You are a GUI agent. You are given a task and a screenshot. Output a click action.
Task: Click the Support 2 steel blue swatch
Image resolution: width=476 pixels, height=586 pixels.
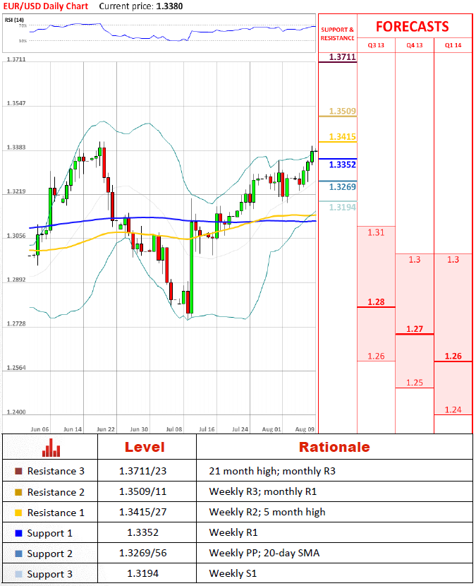click(x=18, y=554)
